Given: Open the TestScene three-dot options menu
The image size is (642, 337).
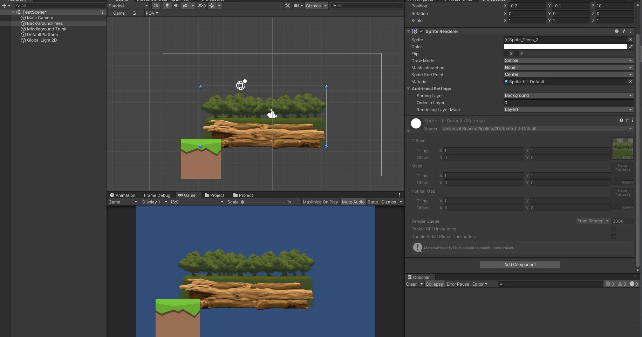Looking at the screenshot, I should [x=102, y=12].
